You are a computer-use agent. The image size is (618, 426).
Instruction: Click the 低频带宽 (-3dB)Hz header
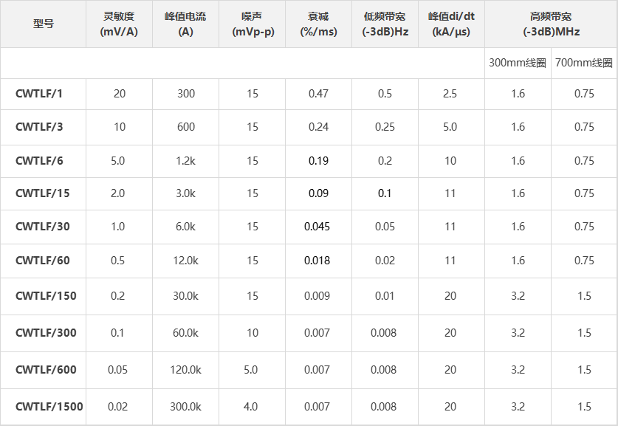click(385, 24)
